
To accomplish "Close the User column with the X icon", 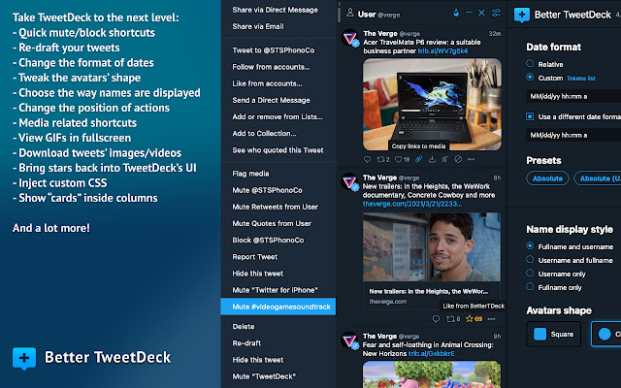I will tap(481, 13).
